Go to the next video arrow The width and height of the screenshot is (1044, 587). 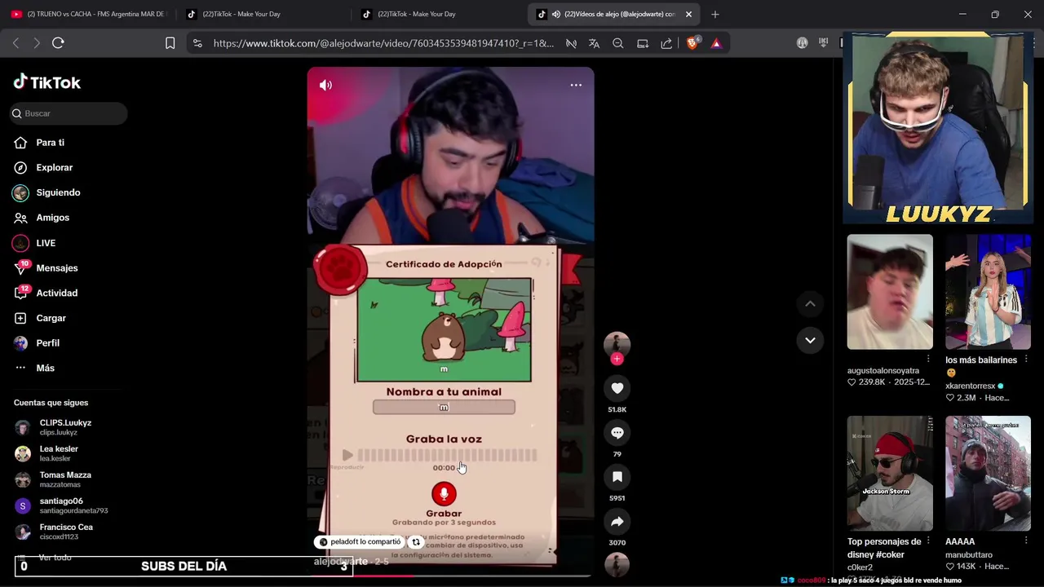(810, 340)
